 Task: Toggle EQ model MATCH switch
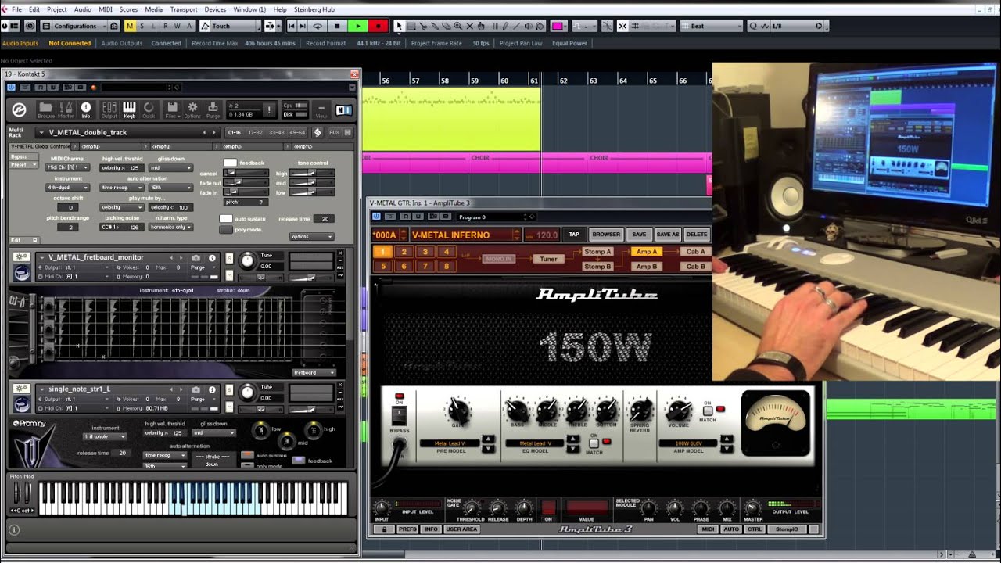(594, 443)
